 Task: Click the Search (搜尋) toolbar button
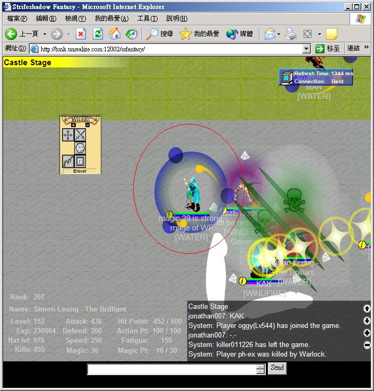coord(159,34)
